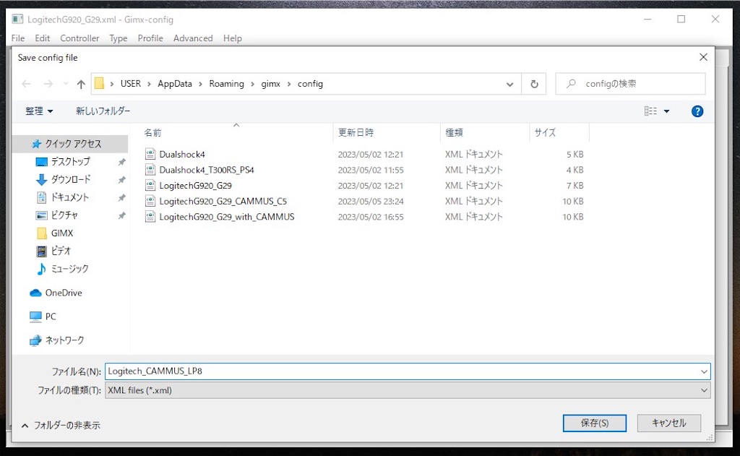The height and width of the screenshot is (456, 740).
Task: Open the File menu in Gimx-config
Action: (18, 38)
